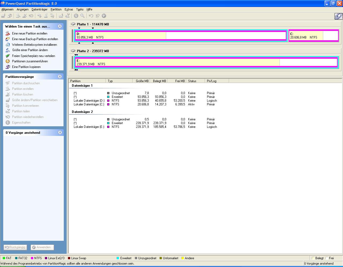The image size is (343, 267).
Task: Click 'Platte 2 - 239372 MB' disk title
Action: pos(93,51)
